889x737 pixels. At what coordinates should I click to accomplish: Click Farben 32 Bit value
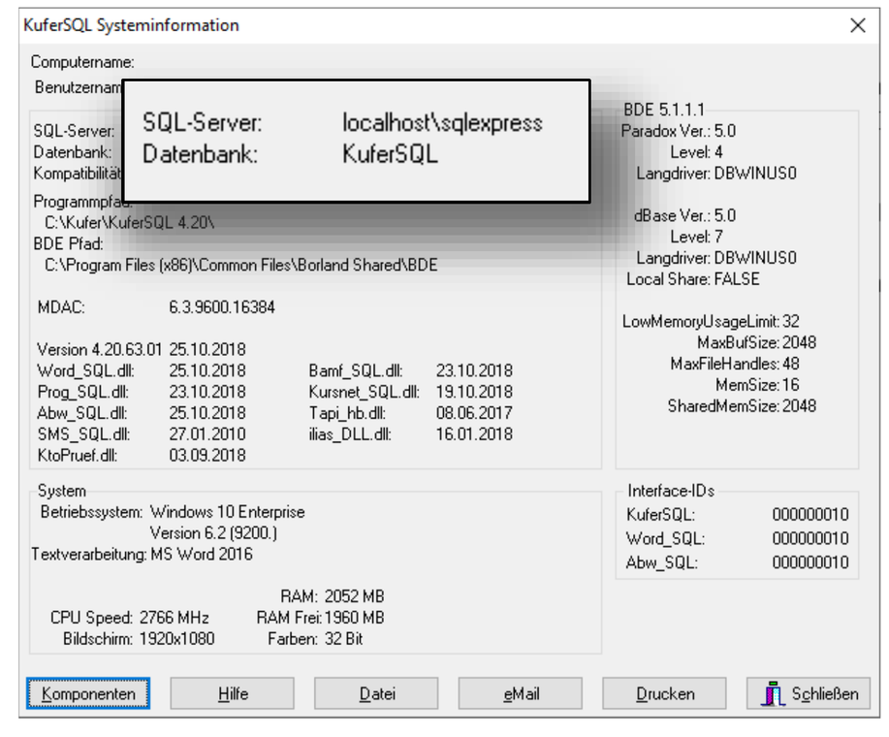tap(343, 639)
